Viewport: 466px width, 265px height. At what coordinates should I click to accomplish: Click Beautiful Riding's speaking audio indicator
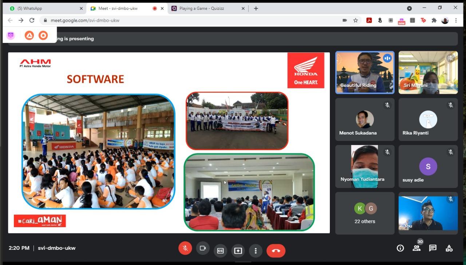click(387, 58)
